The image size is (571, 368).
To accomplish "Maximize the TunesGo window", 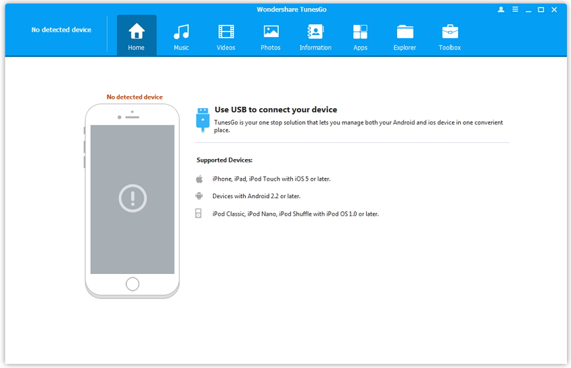I will pos(541,10).
